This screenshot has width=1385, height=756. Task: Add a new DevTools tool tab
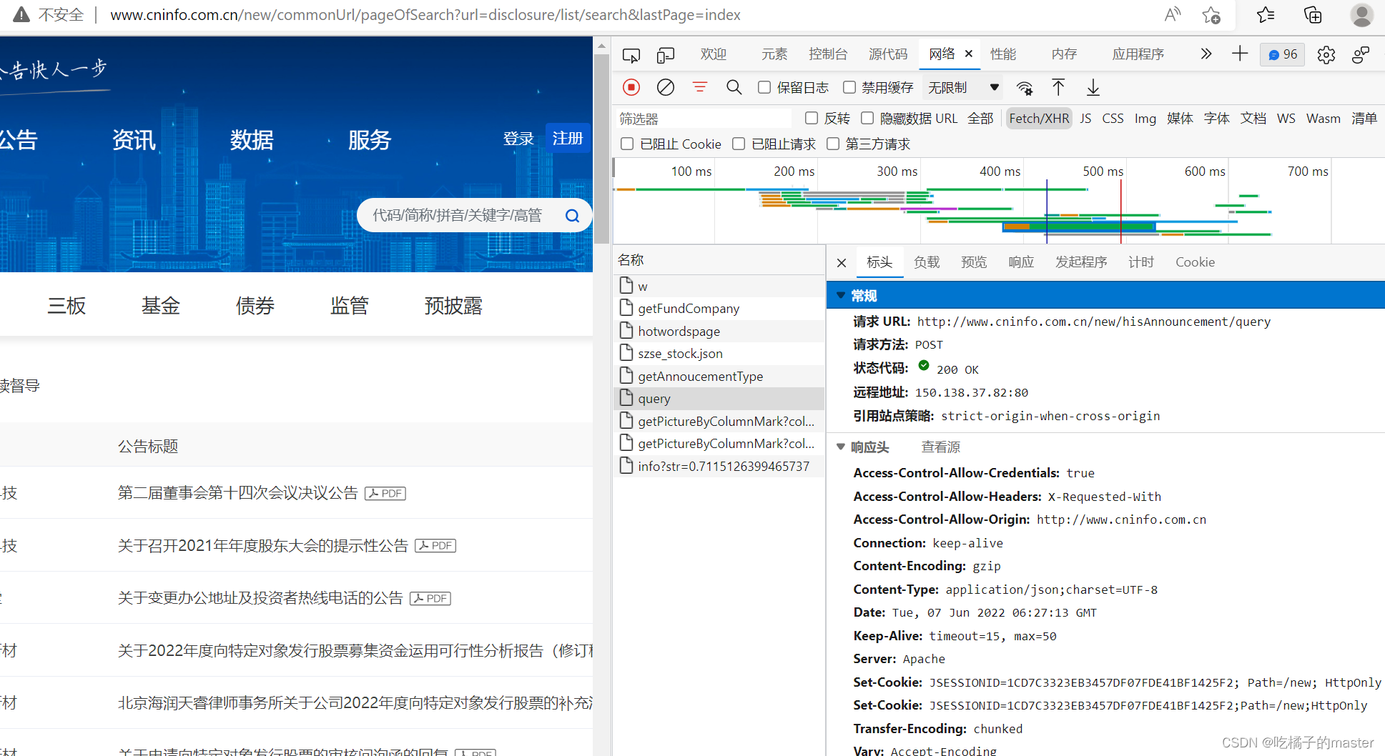[1240, 54]
